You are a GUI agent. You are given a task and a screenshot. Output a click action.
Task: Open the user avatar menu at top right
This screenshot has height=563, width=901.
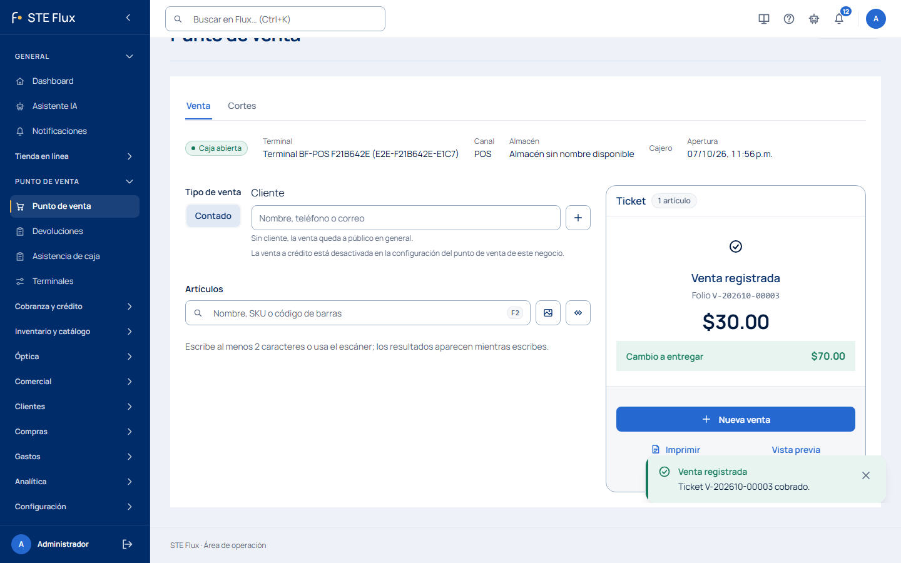tap(876, 19)
